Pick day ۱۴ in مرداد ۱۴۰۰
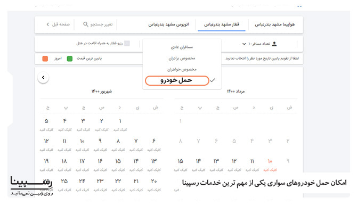This screenshot has width=357, height=205. click(x=198, y=165)
